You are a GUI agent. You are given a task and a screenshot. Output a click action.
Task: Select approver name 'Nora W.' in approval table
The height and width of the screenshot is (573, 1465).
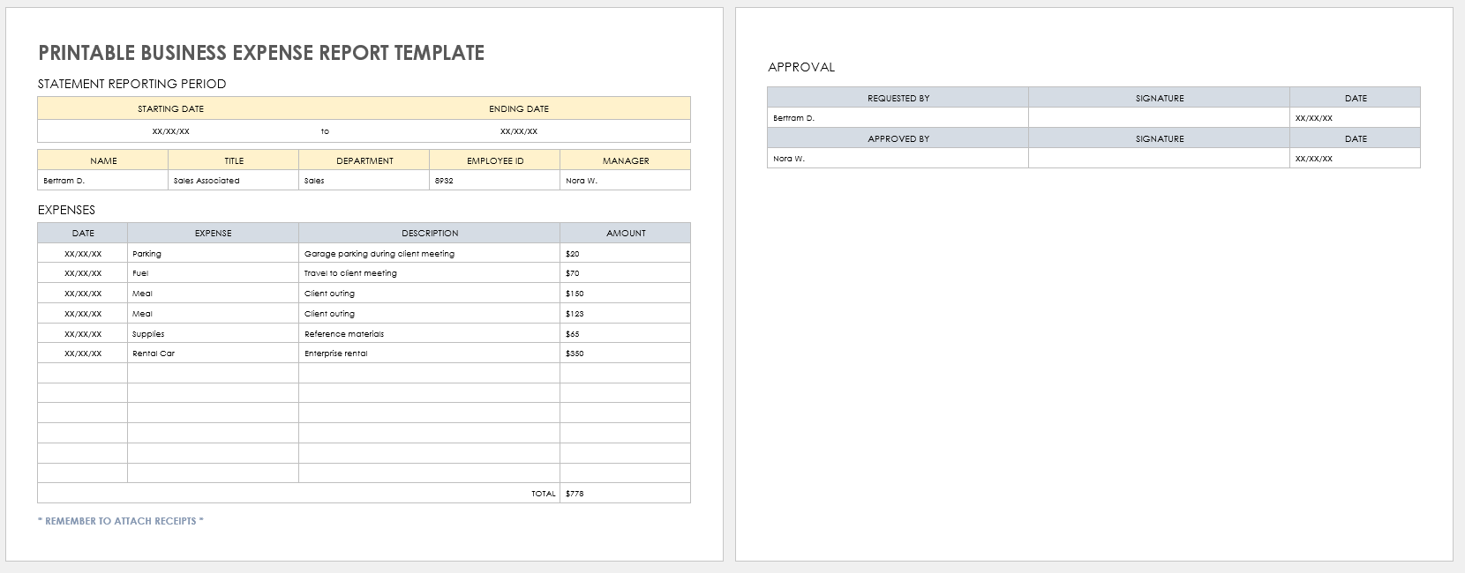[898, 159]
